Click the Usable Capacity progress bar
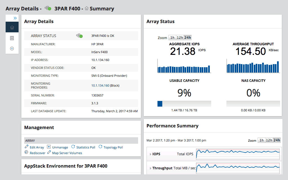The height and width of the screenshot is (180, 288). point(184,104)
